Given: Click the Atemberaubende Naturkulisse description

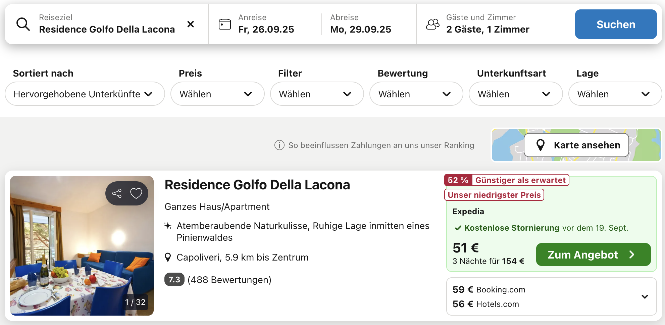Looking at the screenshot, I should [x=303, y=232].
